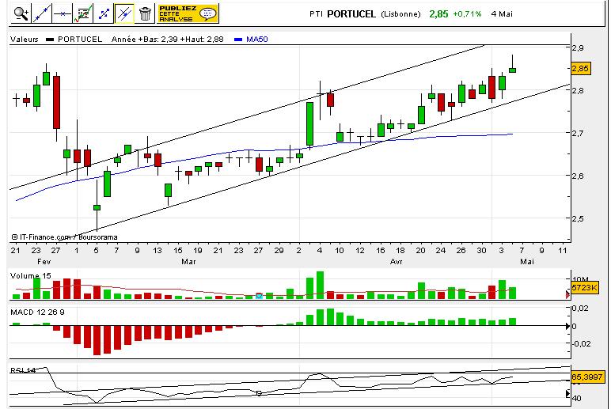Viewport: 611px width, 409px height.
Task: Click the PORTUCEL legend label
Action: tap(80, 40)
